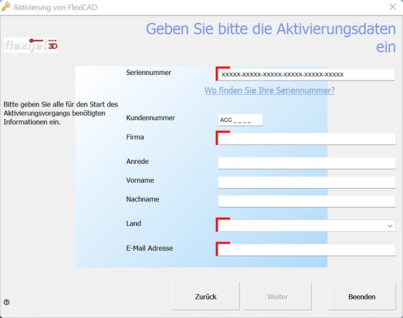This screenshot has height=318, width=403.
Task: Click the 'Aktivierung von FlexiCAD' window title
Action: point(55,7)
